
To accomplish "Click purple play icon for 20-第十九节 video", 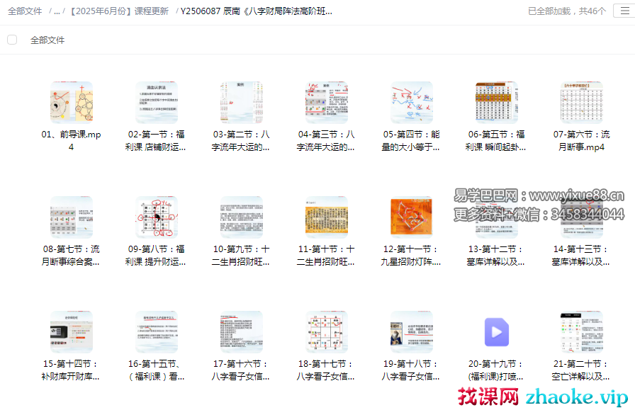I will tap(496, 331).
